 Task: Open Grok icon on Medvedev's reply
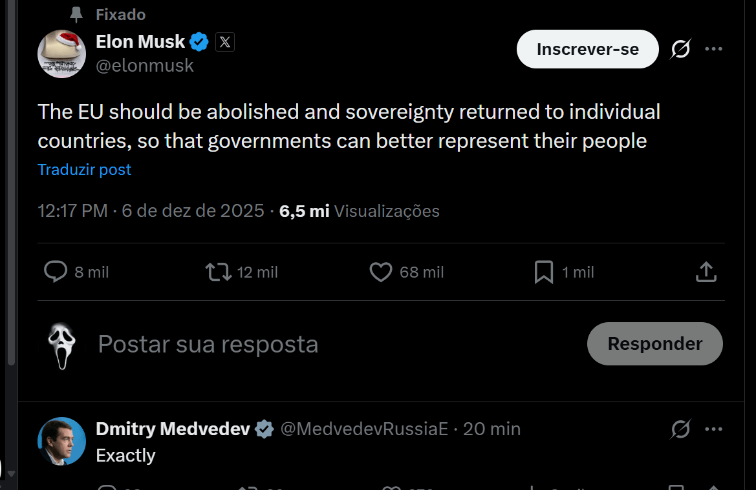click(x=679, y=429)
